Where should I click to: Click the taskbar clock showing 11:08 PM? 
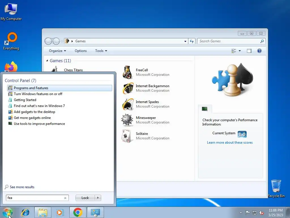click(x=276, y=212)
